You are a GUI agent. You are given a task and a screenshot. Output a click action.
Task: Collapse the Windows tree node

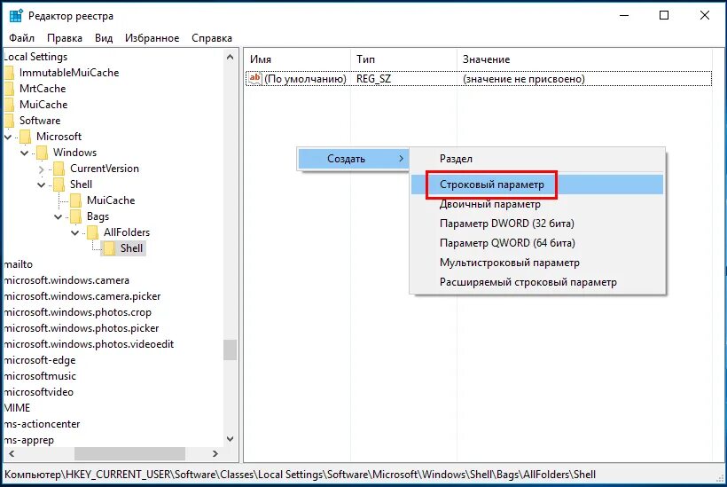(x=25, y=153)
